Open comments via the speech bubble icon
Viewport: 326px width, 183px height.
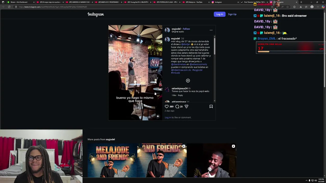point(177,106)
